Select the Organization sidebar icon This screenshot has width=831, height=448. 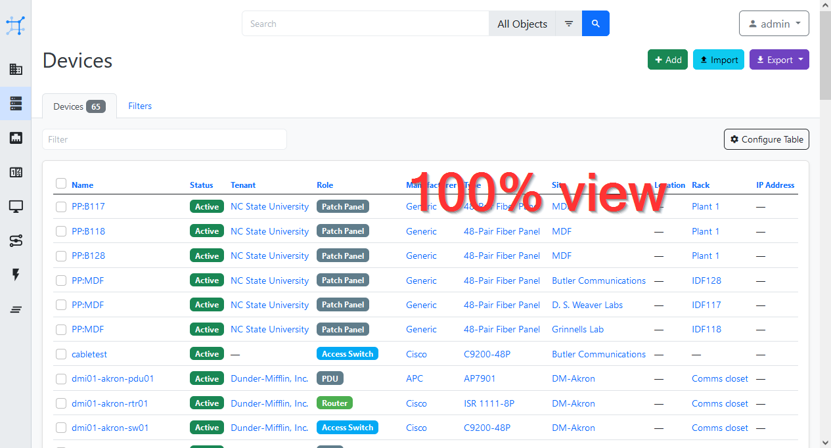(16, 69)
